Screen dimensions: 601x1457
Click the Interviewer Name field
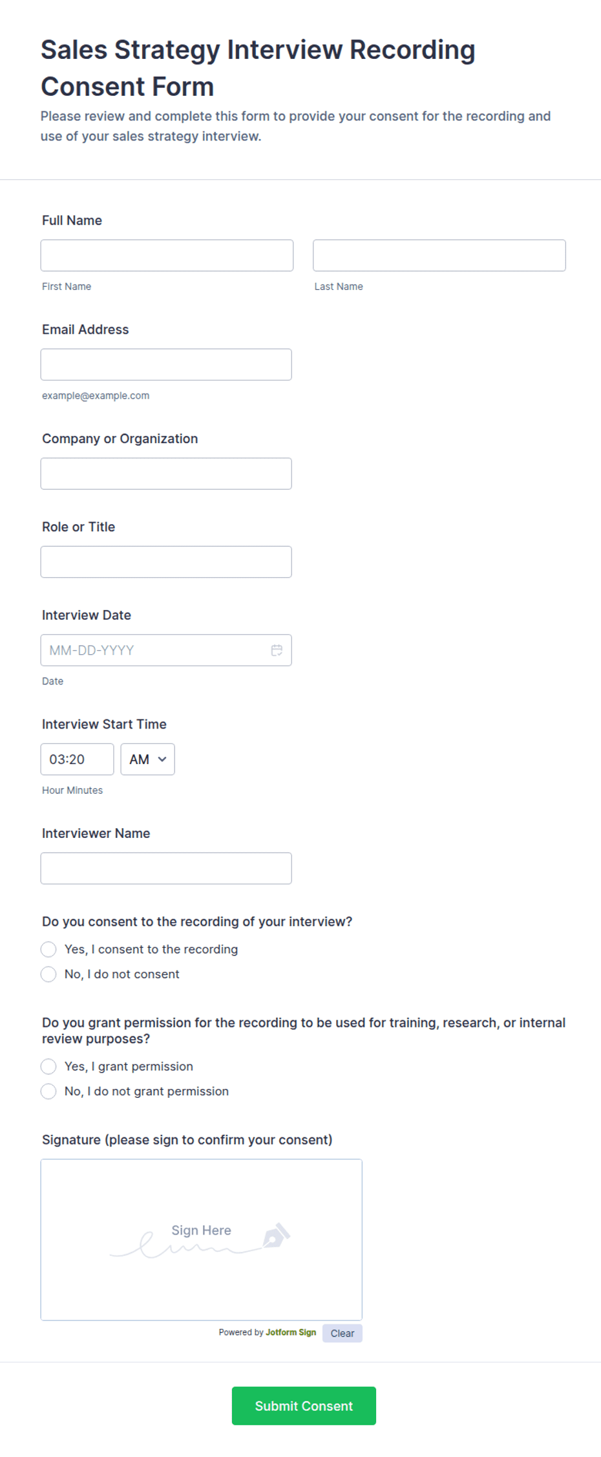pyautogui.click(x=166, y=868)
